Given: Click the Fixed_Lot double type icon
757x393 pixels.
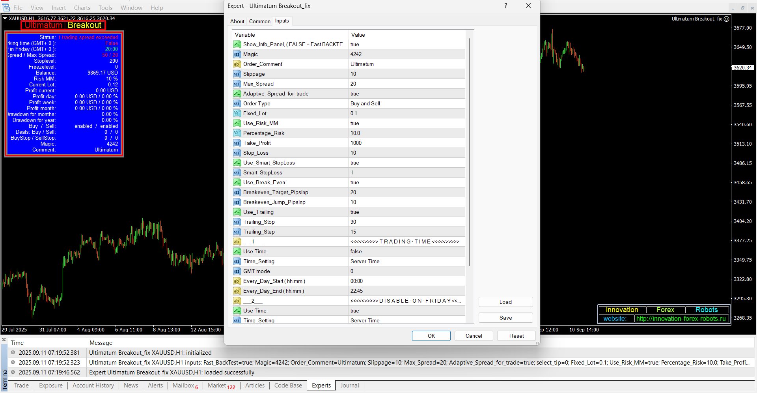Looking at the screenshot, I should [x=237, y=113].
